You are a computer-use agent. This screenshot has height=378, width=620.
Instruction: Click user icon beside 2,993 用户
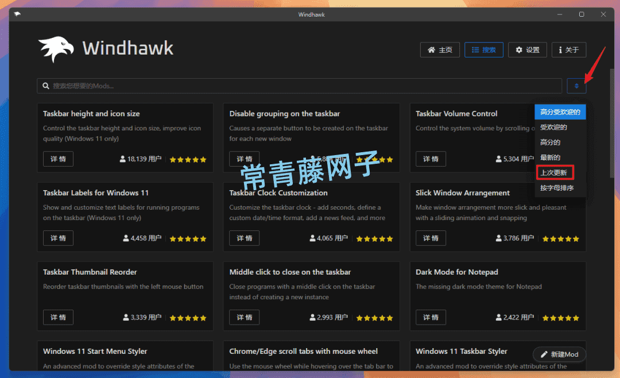point(312,317)
